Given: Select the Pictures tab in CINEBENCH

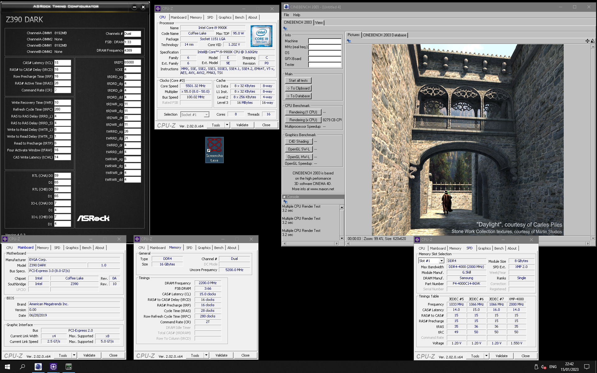Looking at the screenshot, I should 353,35.
